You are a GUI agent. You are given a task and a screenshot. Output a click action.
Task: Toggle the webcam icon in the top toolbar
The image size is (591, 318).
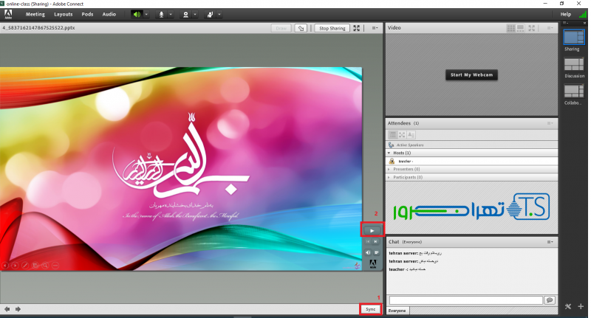[x=185, y=14]
